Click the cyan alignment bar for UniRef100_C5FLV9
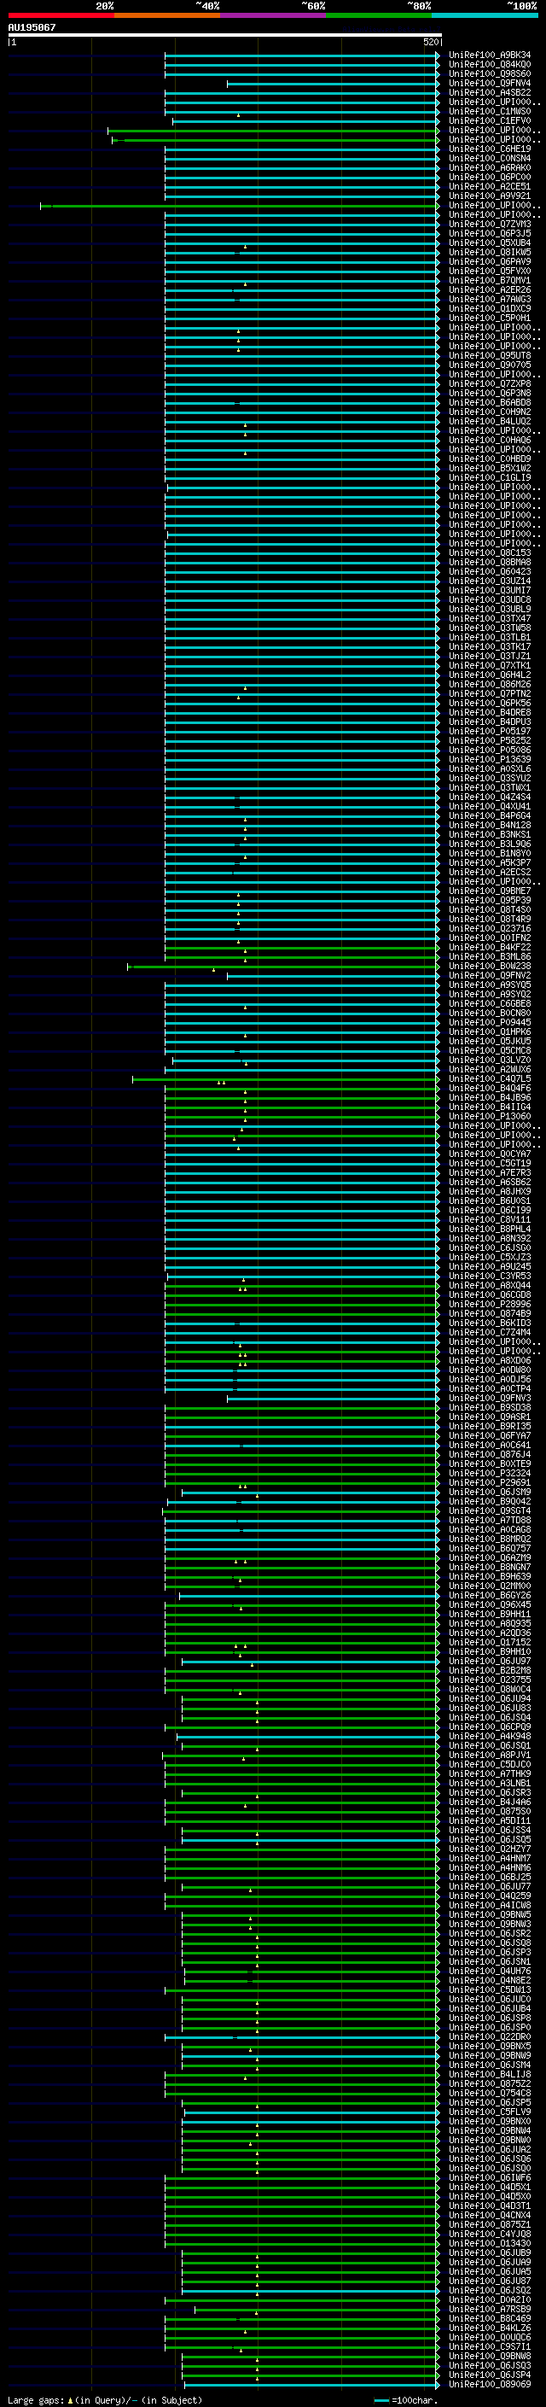 (x=312, y=2112)
